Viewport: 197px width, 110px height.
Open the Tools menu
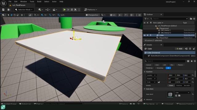[x=32, y=2]
